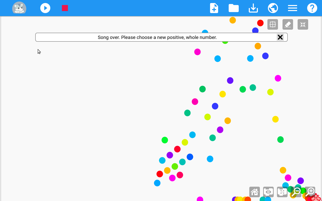Collapse the canvas with the shrink arrows icon
Image resolution: width=322 pixels, height=201 pixels.
point(303,24)
